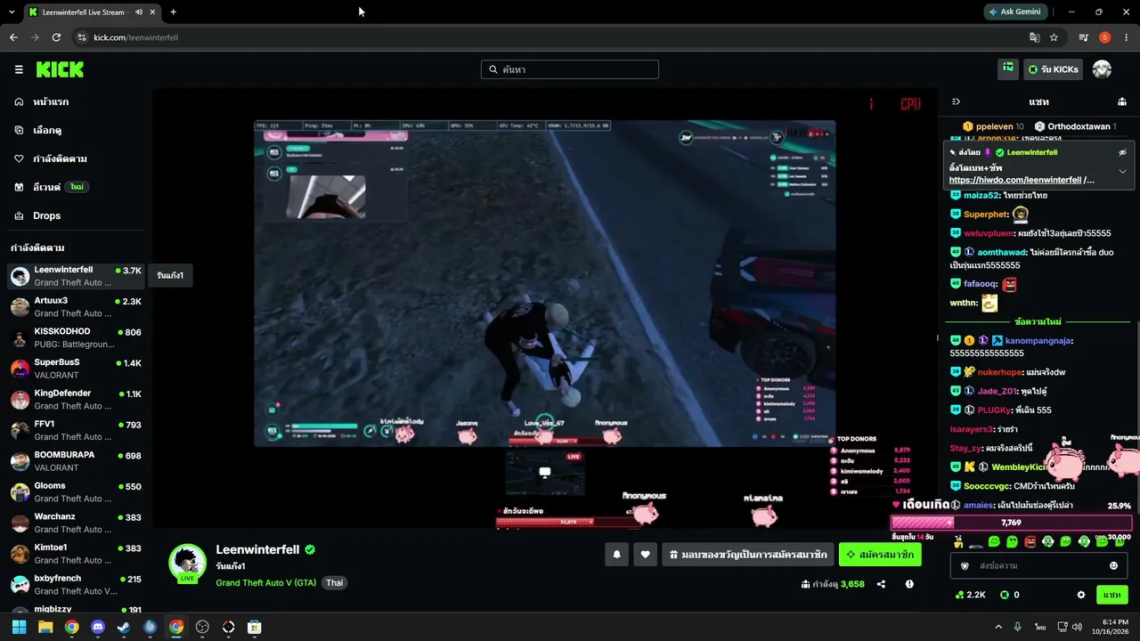Click the Thai language tag

click(334, 583)
